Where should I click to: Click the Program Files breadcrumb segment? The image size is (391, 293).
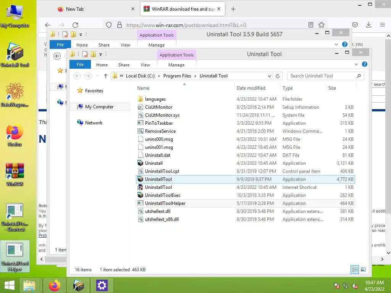pyautogui.click(x=177, y=76)
